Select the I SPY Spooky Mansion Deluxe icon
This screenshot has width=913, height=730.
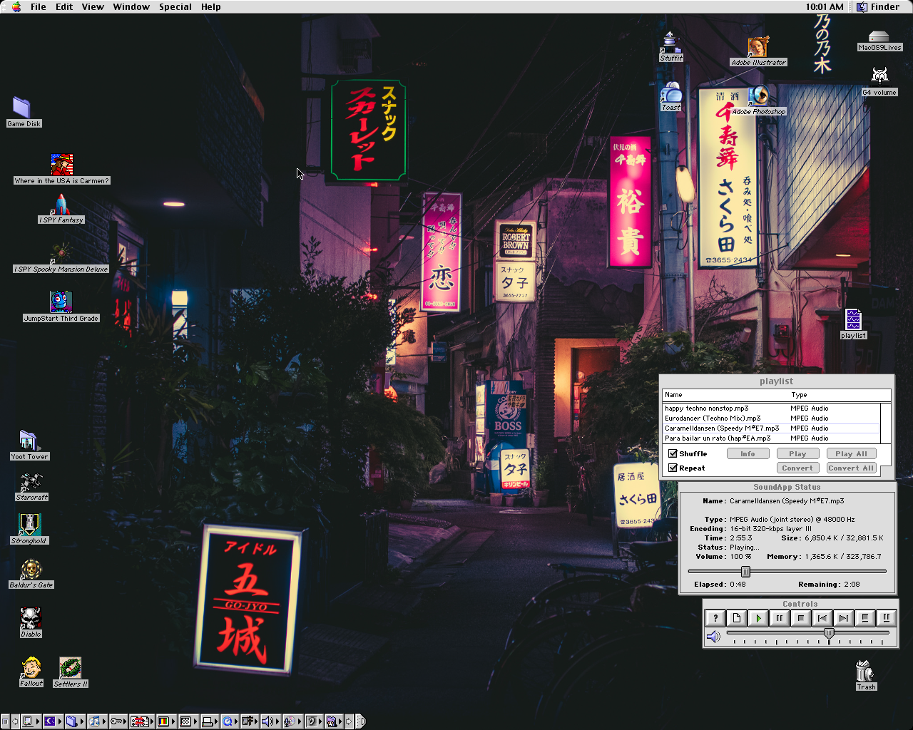click(x=61, y=258)
